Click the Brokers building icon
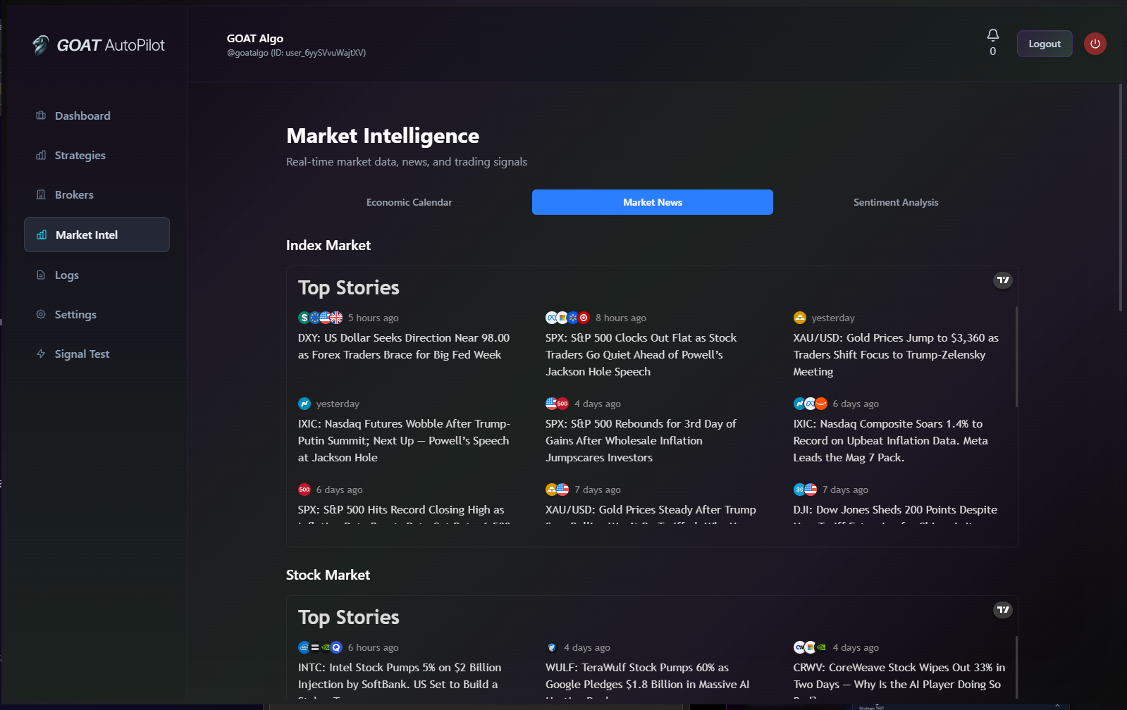1127x710 pixels. click(41, 194)
